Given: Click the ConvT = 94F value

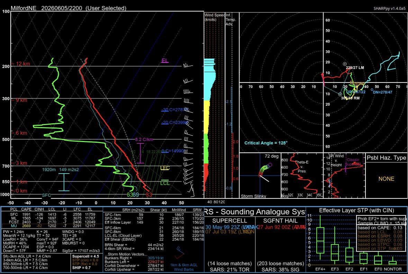Looking at the screenshot, I should pos(48,239).
